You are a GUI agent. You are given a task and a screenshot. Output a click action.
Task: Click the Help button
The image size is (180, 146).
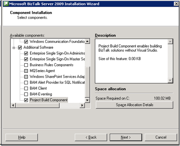coord(22,137)
